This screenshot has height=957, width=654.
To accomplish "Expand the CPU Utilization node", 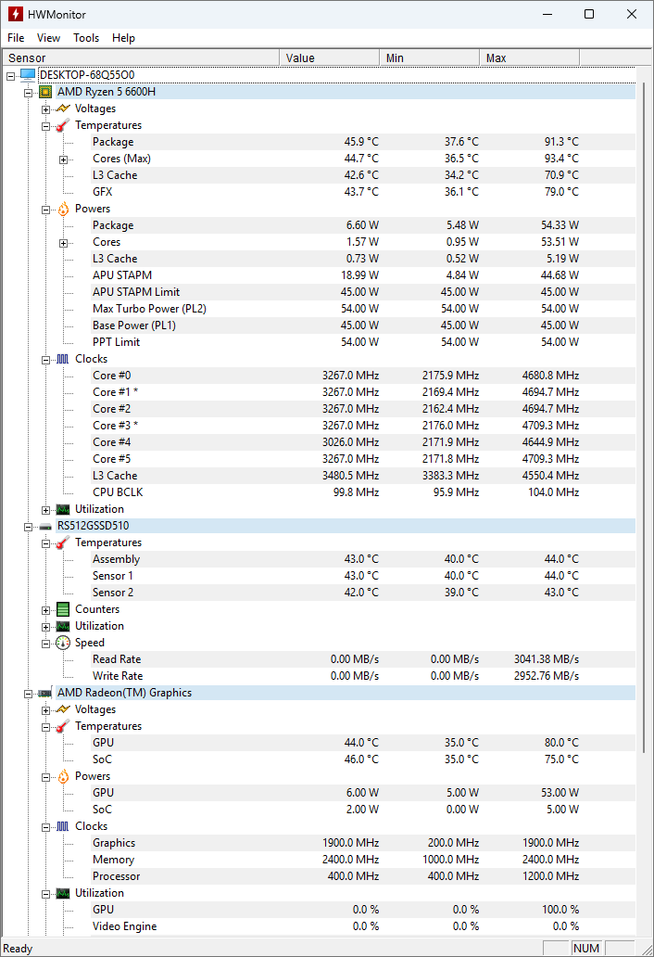I will point(46,509).
